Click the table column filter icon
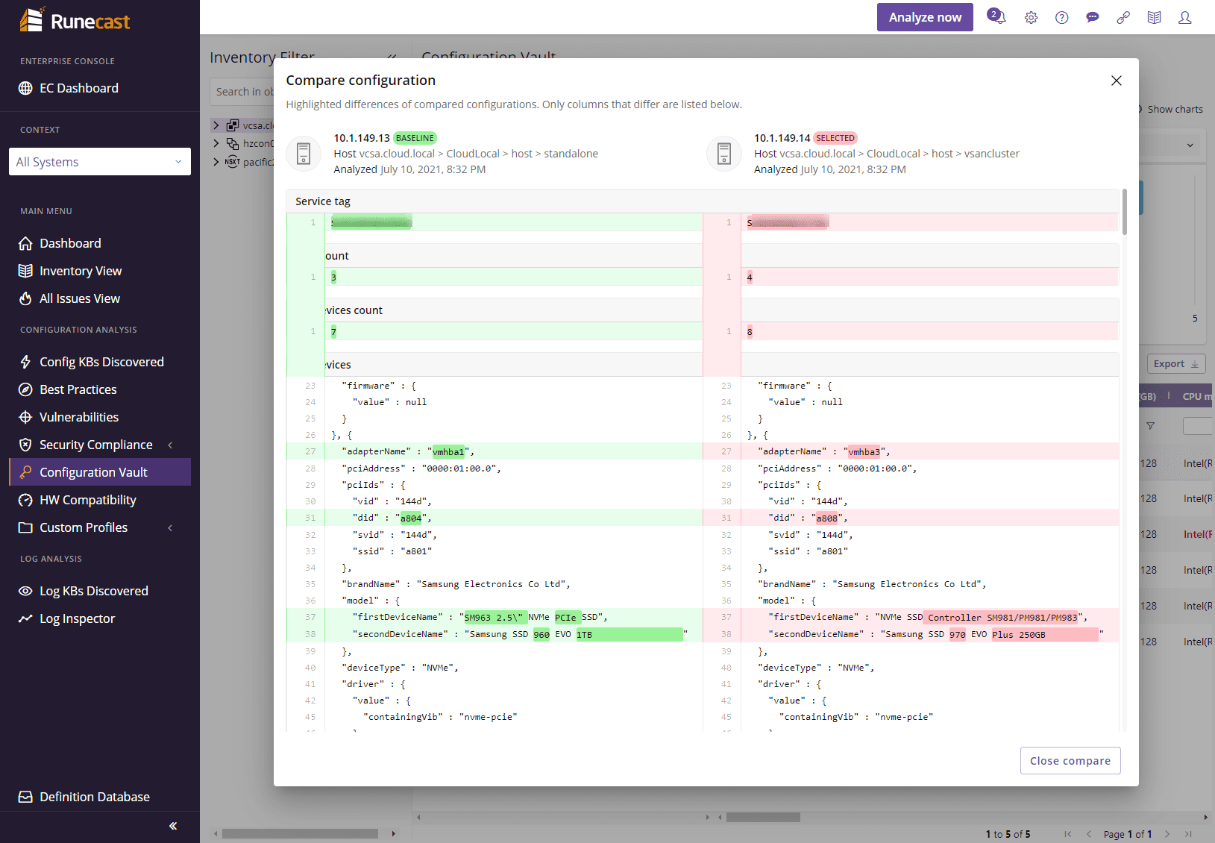1215x843 pixels. pyautogui.click(x=1151, y=426)
